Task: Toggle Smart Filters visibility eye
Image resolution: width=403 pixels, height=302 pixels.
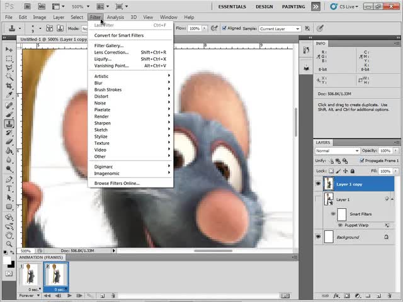Action: [333, 214]
